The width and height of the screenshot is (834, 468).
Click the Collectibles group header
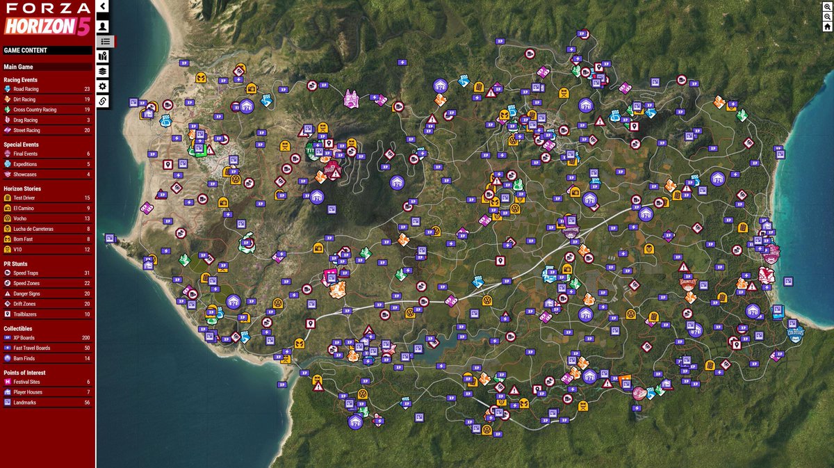tap(18, 328)
